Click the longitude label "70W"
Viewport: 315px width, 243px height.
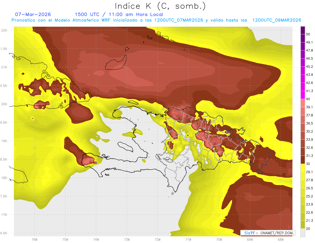point(219,240)
